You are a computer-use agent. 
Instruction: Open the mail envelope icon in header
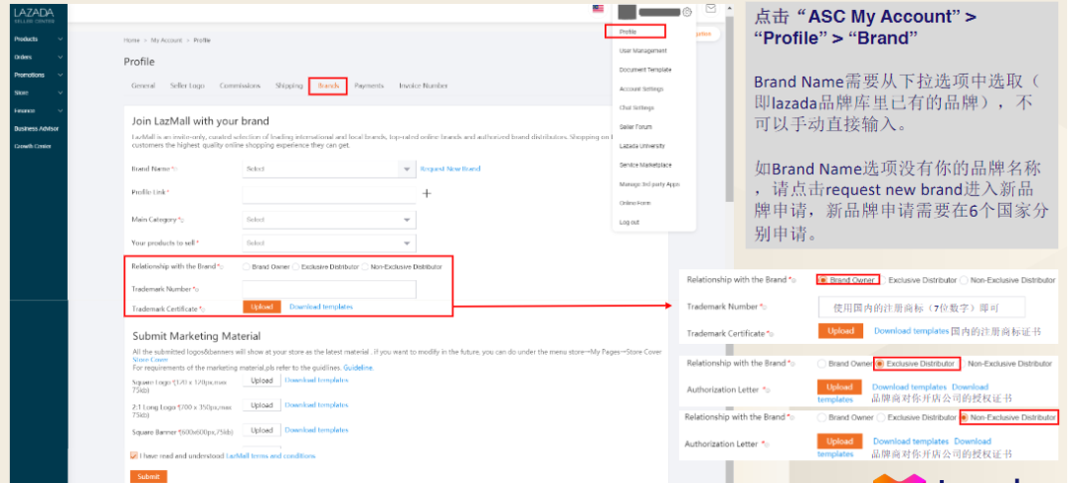click(x=711, y=9)
